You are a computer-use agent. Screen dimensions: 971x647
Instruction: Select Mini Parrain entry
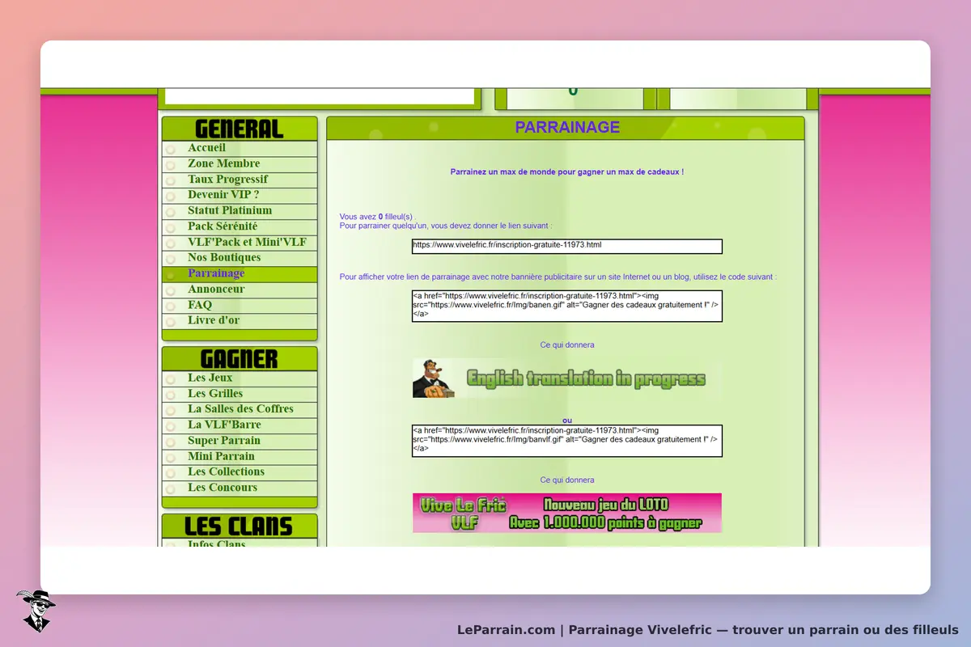(x=221, y=456)
